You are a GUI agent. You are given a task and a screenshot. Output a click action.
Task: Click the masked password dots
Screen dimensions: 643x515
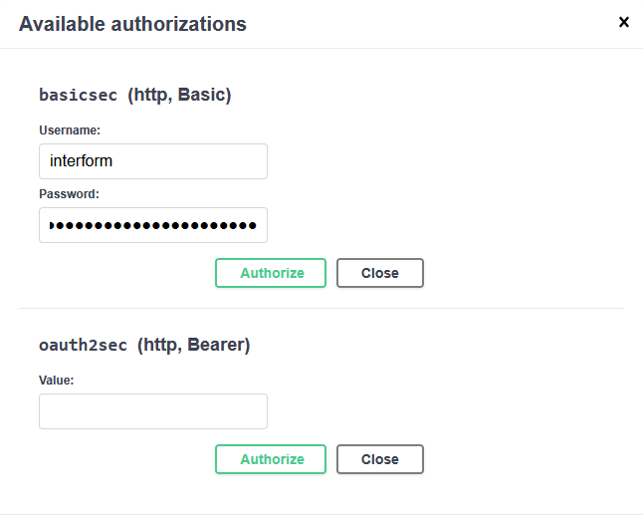(154, 226)
